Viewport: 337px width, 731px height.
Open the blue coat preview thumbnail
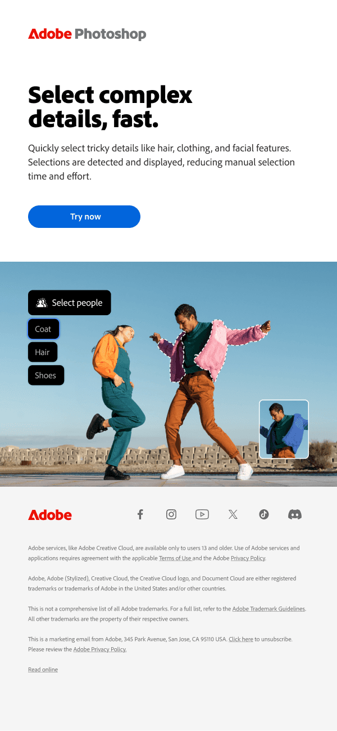click(x=284, y=429)
